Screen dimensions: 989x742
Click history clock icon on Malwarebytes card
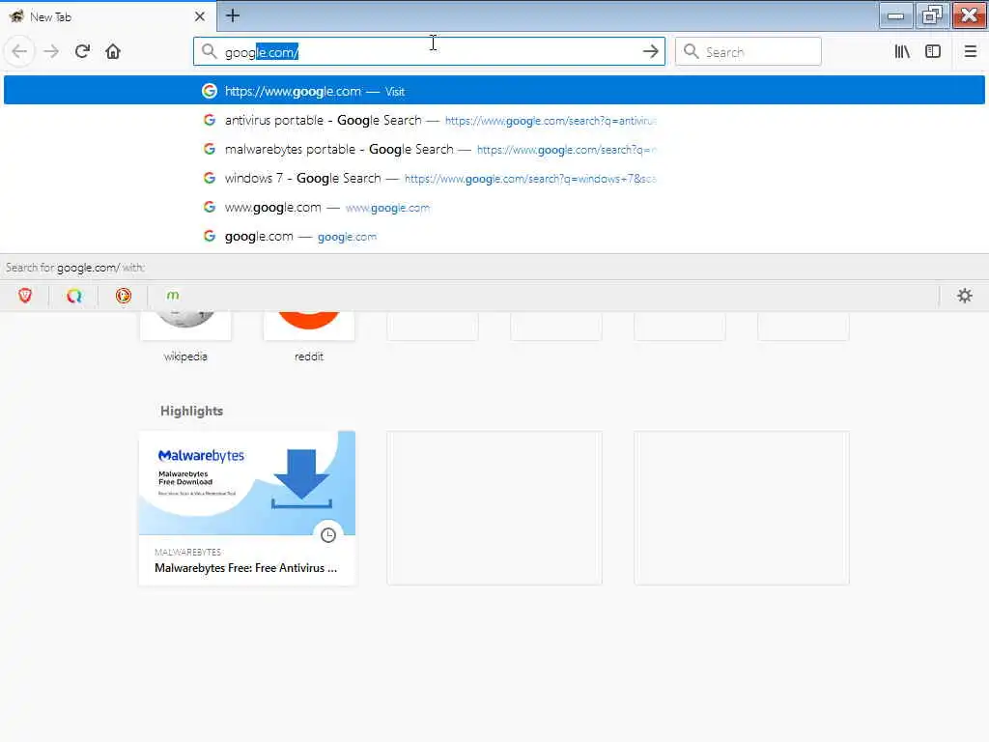click(328, 535)
